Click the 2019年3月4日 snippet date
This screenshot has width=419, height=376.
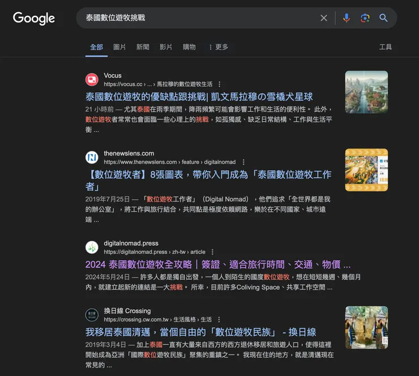105,345
